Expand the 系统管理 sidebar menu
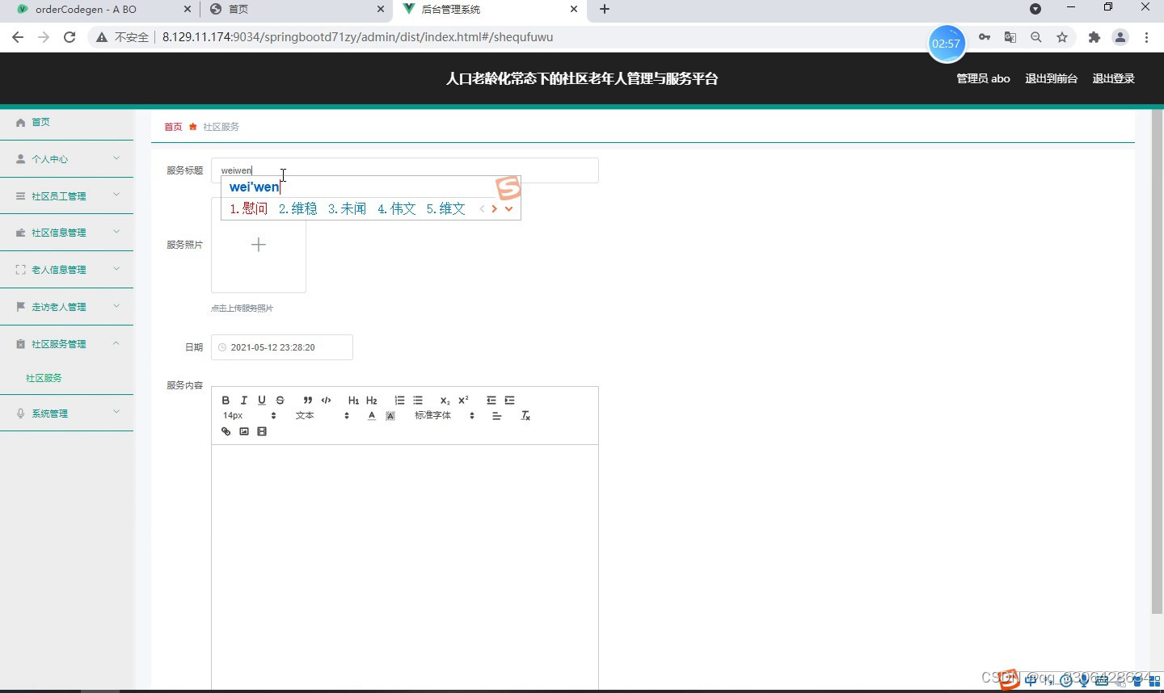 [67, 414]
